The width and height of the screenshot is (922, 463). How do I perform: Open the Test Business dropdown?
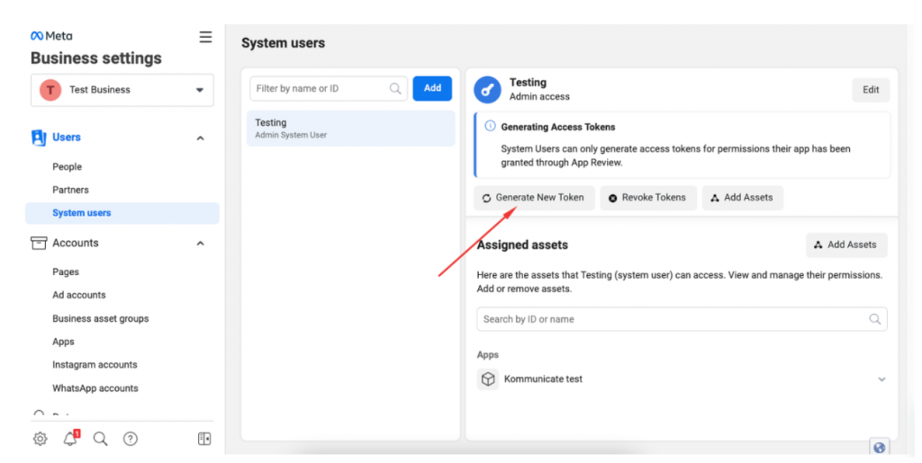click(122, 90)
